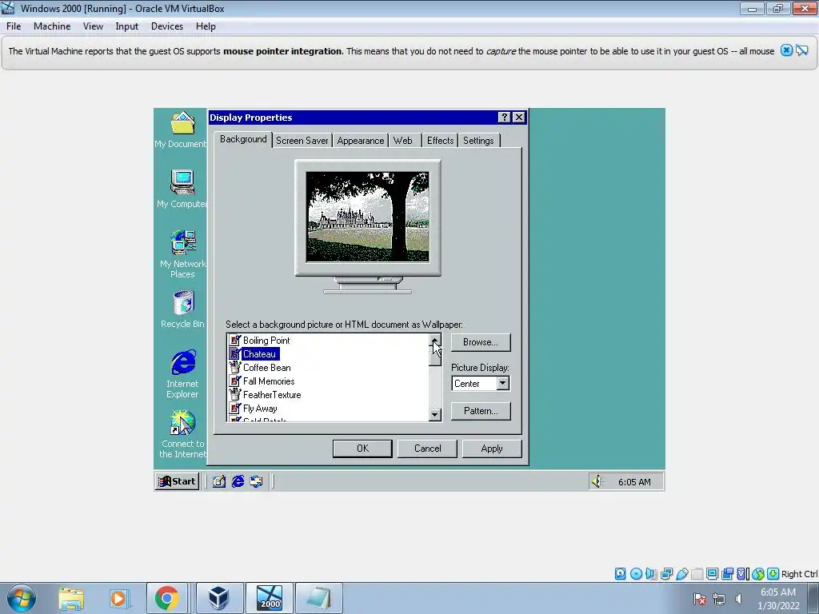Click wallpaper list scroll up arrow
Screen dimensions: 819x614
pyautogui.click(x=434, y=341)
